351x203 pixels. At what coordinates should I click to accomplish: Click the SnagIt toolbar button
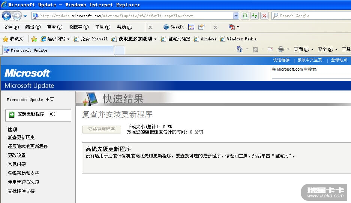click(174, 27)
